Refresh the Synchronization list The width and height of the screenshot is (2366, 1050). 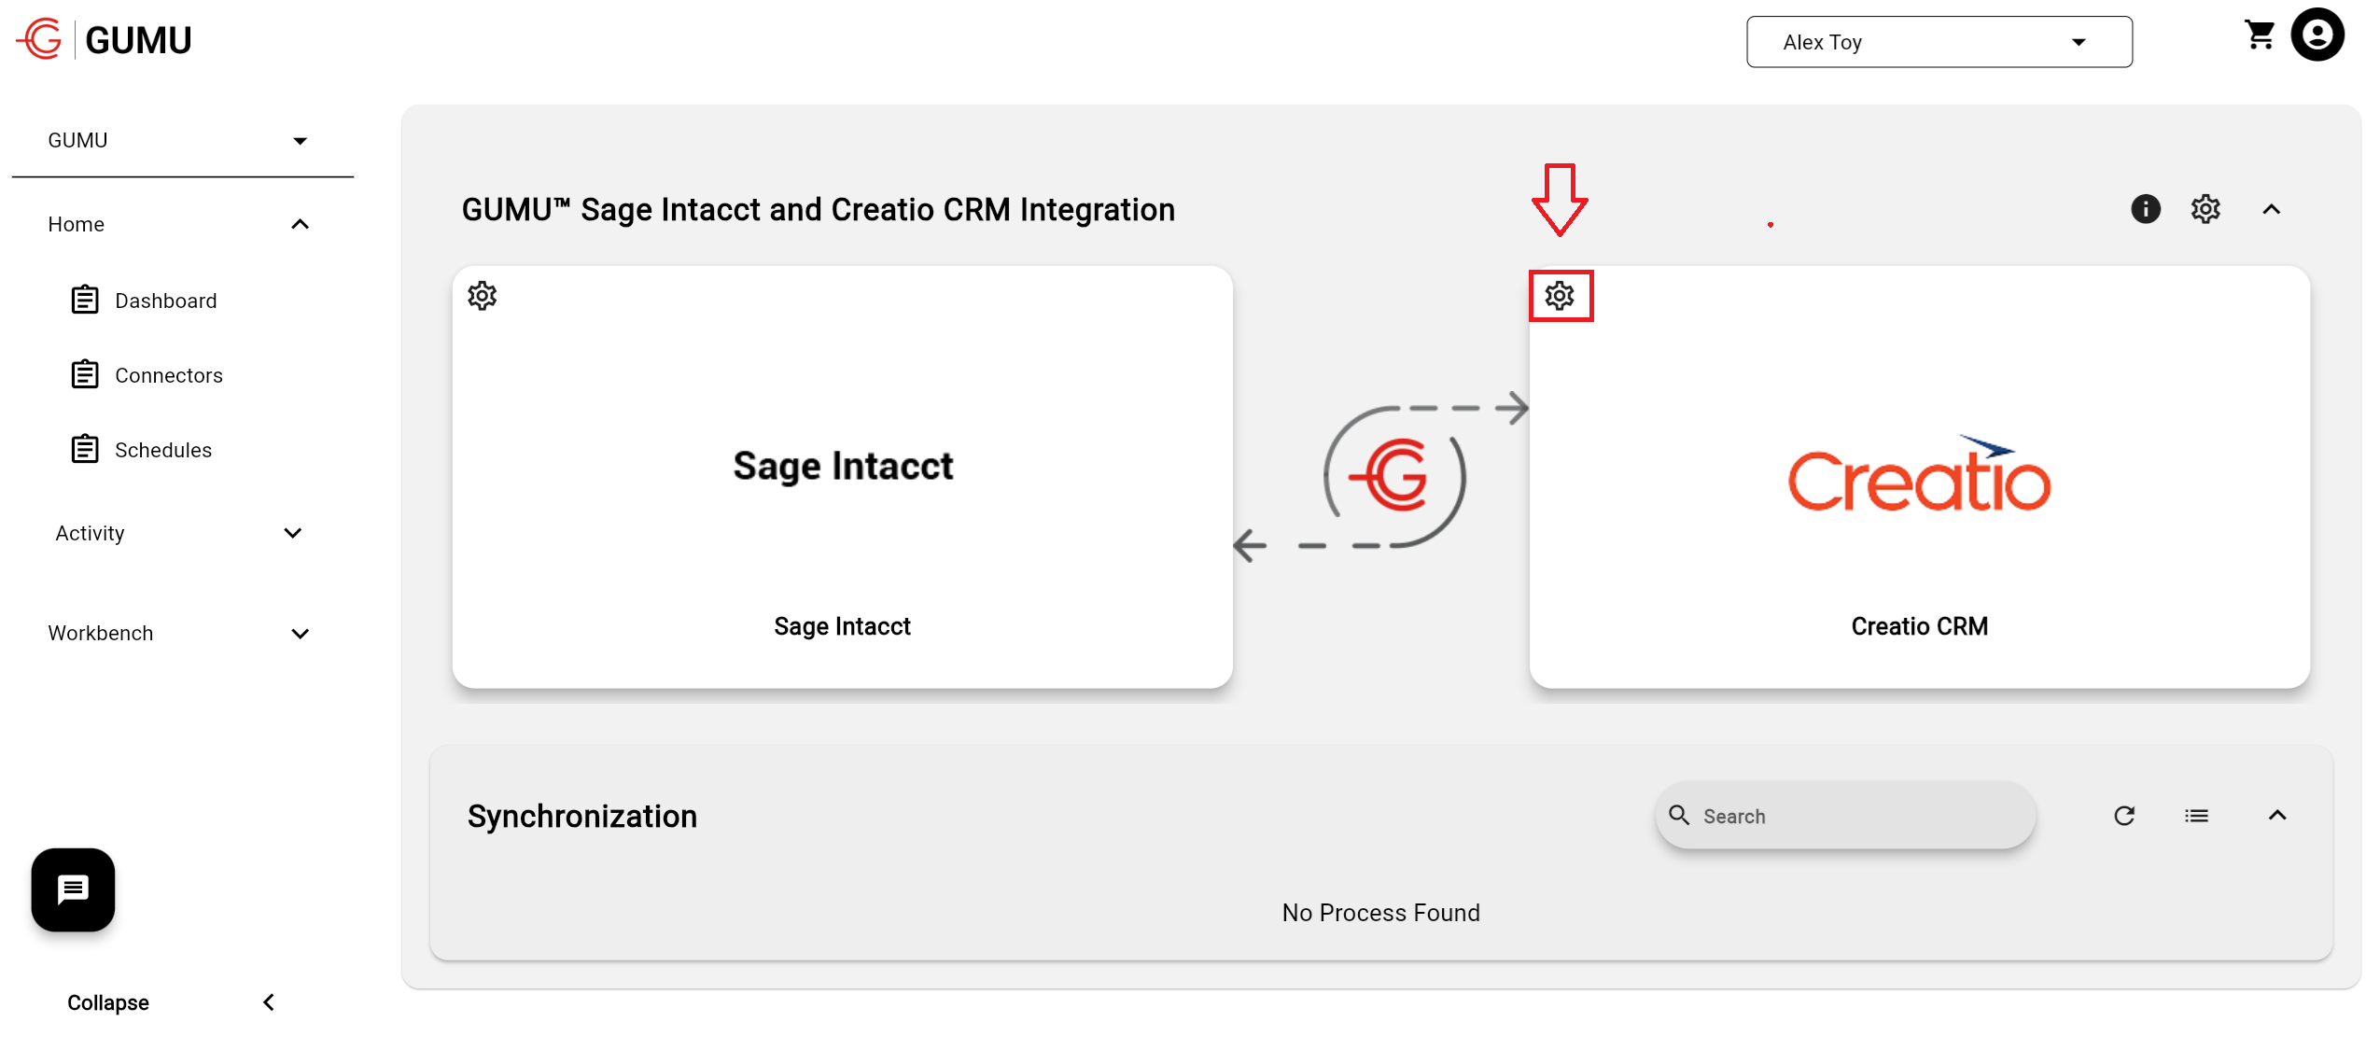2124,816
